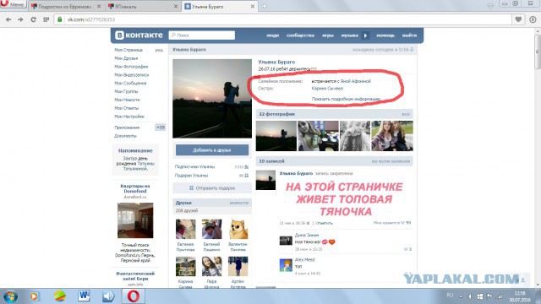The height and width of the screenshot is (304, 541).
Task: Open friend avatar with Doge picture
Action: (238, 229)
